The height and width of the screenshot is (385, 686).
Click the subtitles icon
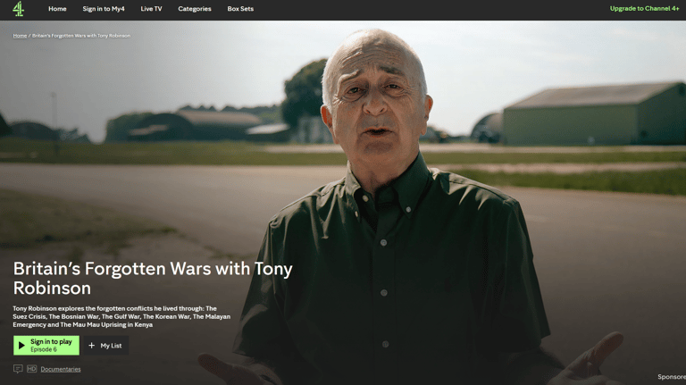click(x=18, y=369)
